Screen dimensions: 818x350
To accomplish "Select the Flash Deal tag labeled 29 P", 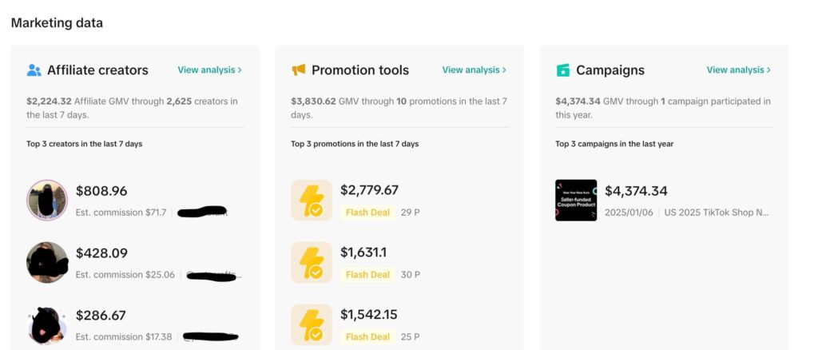I will coord(367,213).
